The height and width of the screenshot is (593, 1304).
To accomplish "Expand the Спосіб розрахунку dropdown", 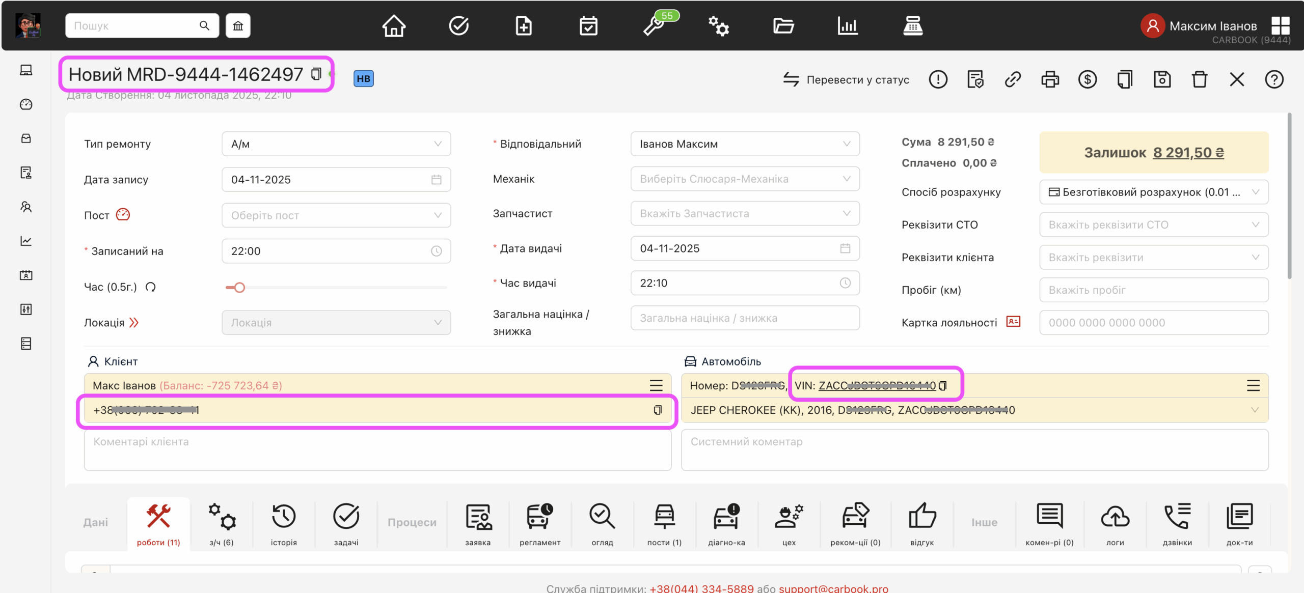I will (x=1153, y=192).
